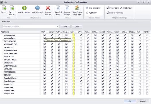Screen dimensions: 151x104
Task: Select the AcroRd32.exe row
Action: pyautogui.click(x=77, y=78)
